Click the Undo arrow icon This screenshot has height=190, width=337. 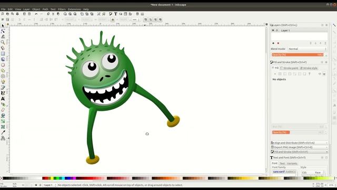[36, 14]
